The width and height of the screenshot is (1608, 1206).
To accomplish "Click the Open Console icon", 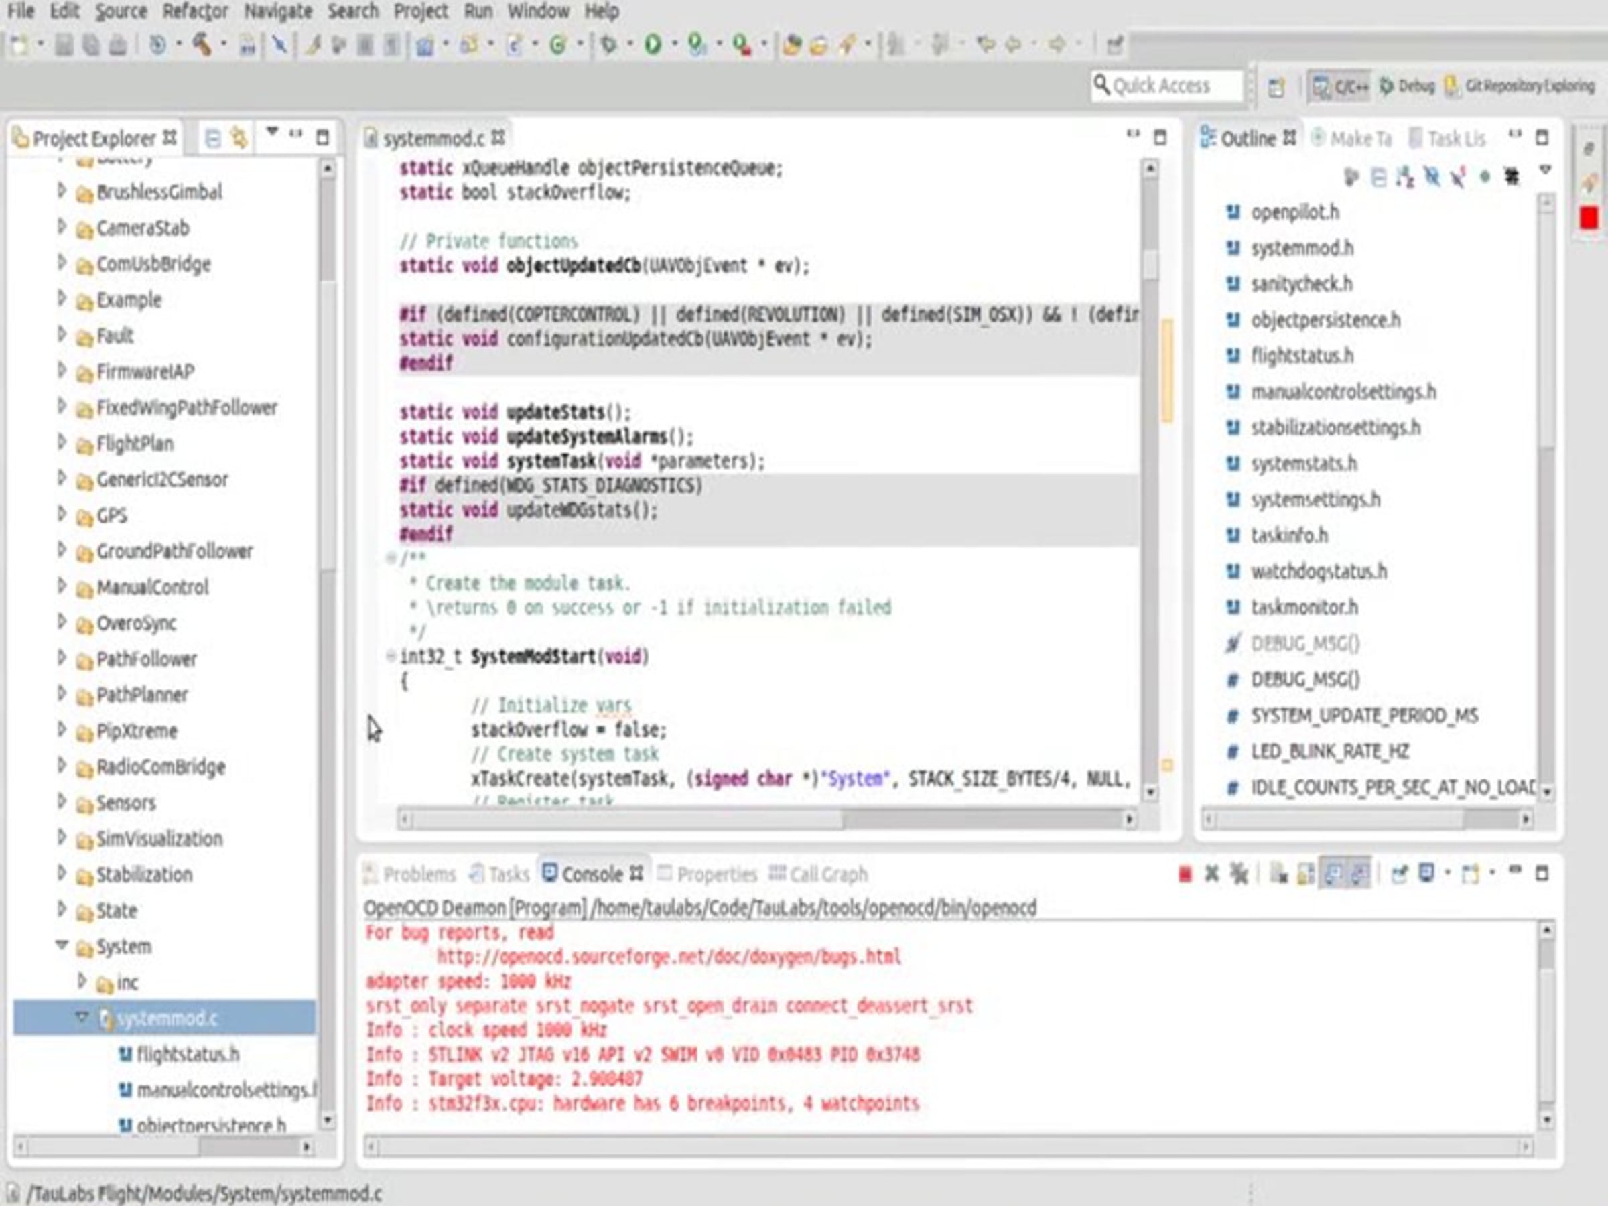I will pyautogui.click(x=1471, y=874).
